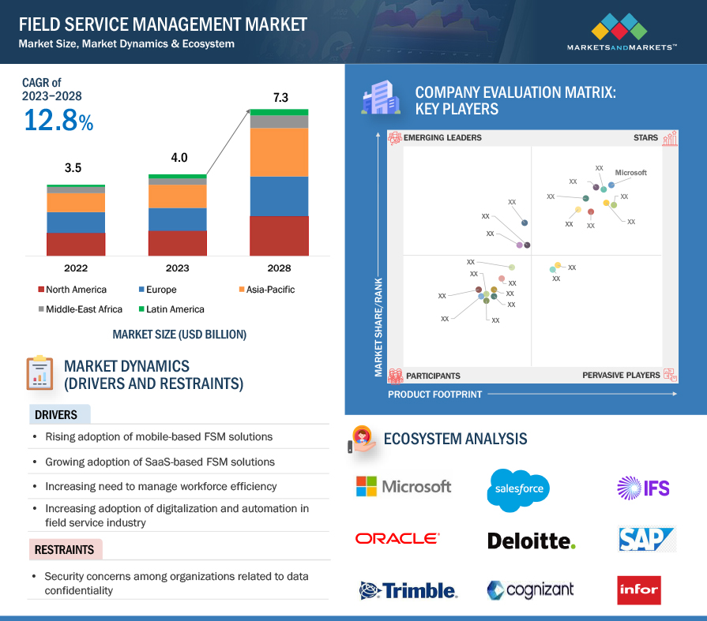Click the Microsoft data point in matrix
The height and width of the screenshot is (621, 707).
click(x=611, y=185)
